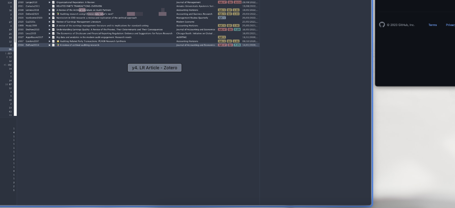Click the books emoji on A review of archival auditing research
Image resolution: width=455 pixels, height=208 pixels.
pos(58,45)
